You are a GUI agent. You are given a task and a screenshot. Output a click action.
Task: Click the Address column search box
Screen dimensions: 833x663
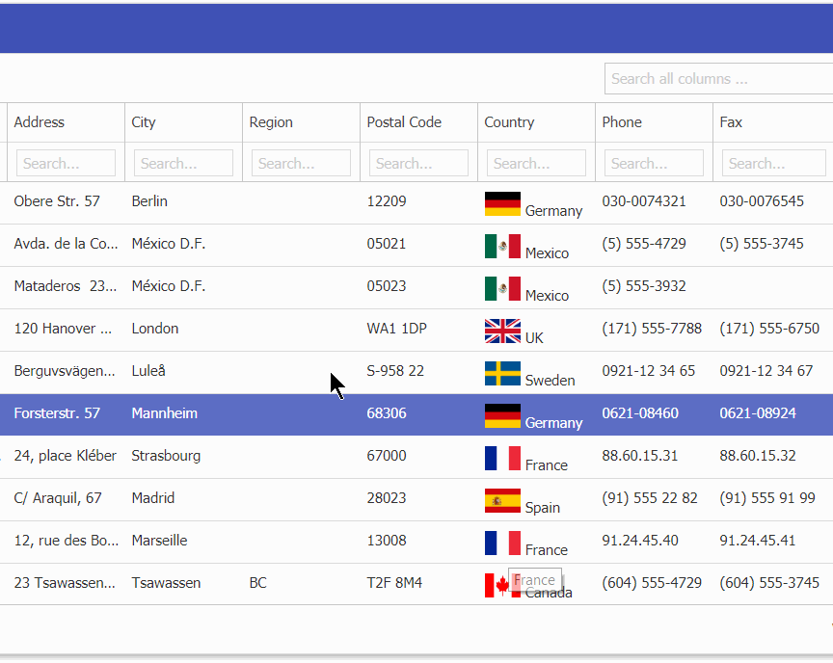[66, 164]
